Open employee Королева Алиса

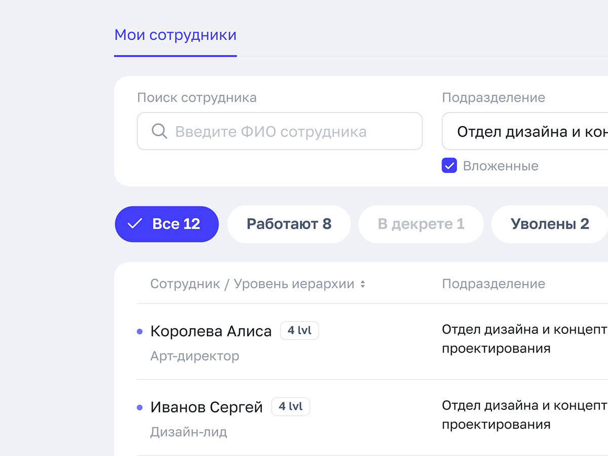click(211, 332)
